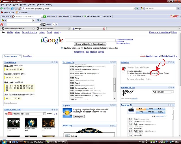The width and height of the screenshot is (181, 144).
Task: Click the volume icon in system tray
Action: click(x=173, y=142)
